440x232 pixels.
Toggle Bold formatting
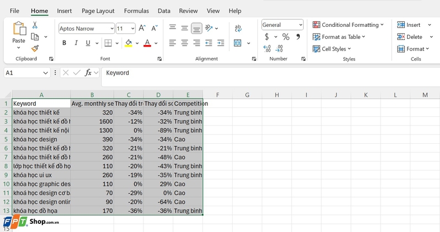pos(64,43)
